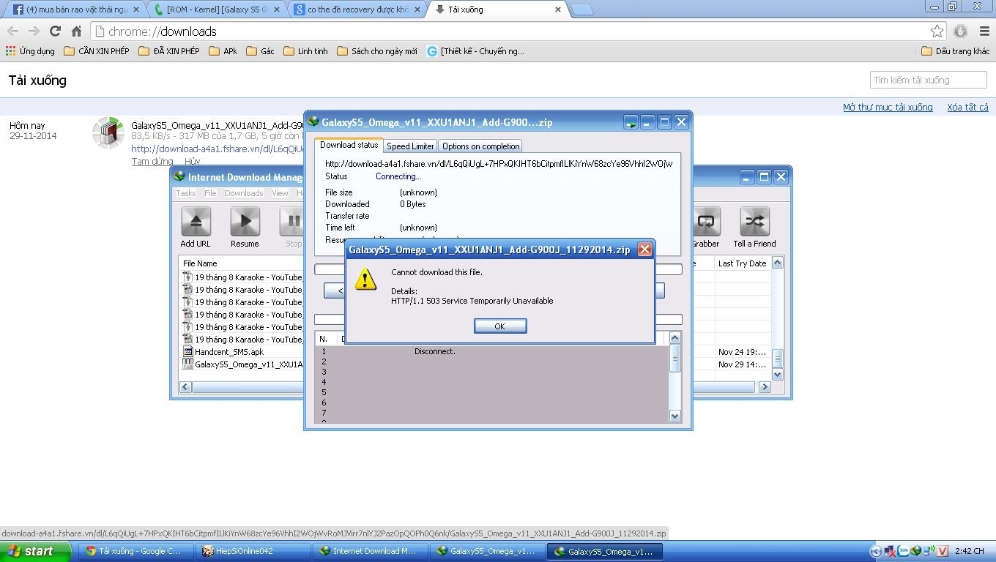Viewport: 996px width, 562px height.
Task: Click the IDM tray icon in download dialog title
Action: click(313, 122)
